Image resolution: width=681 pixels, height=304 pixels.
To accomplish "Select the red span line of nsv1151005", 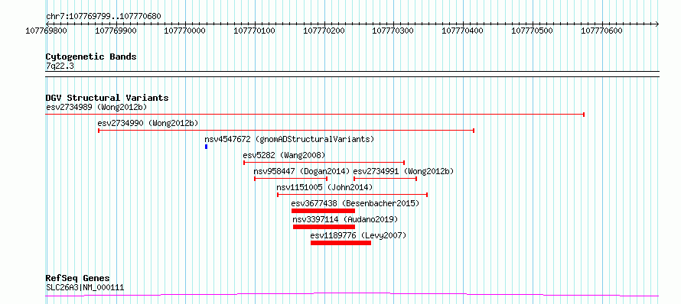I will pyautogui.click(x=353, y=195).
